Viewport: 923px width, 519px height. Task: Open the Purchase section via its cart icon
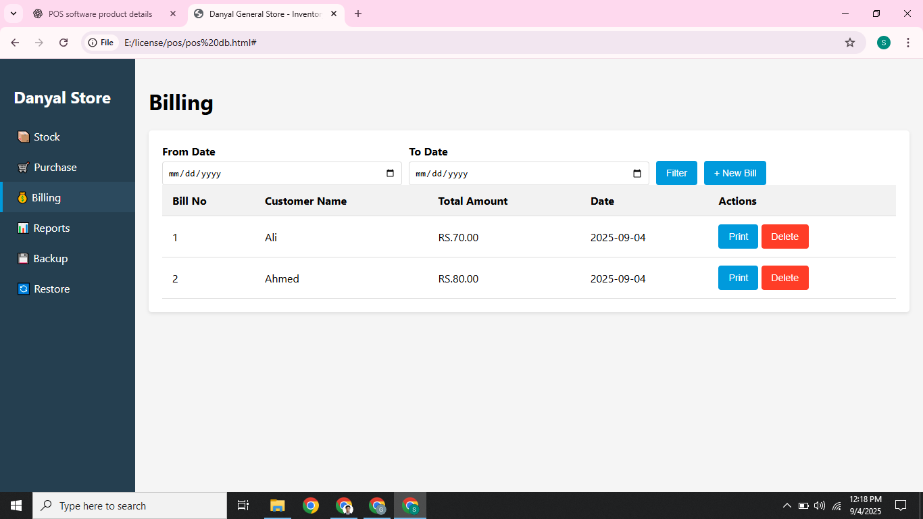pyautogui.click(x=22, y=167)
